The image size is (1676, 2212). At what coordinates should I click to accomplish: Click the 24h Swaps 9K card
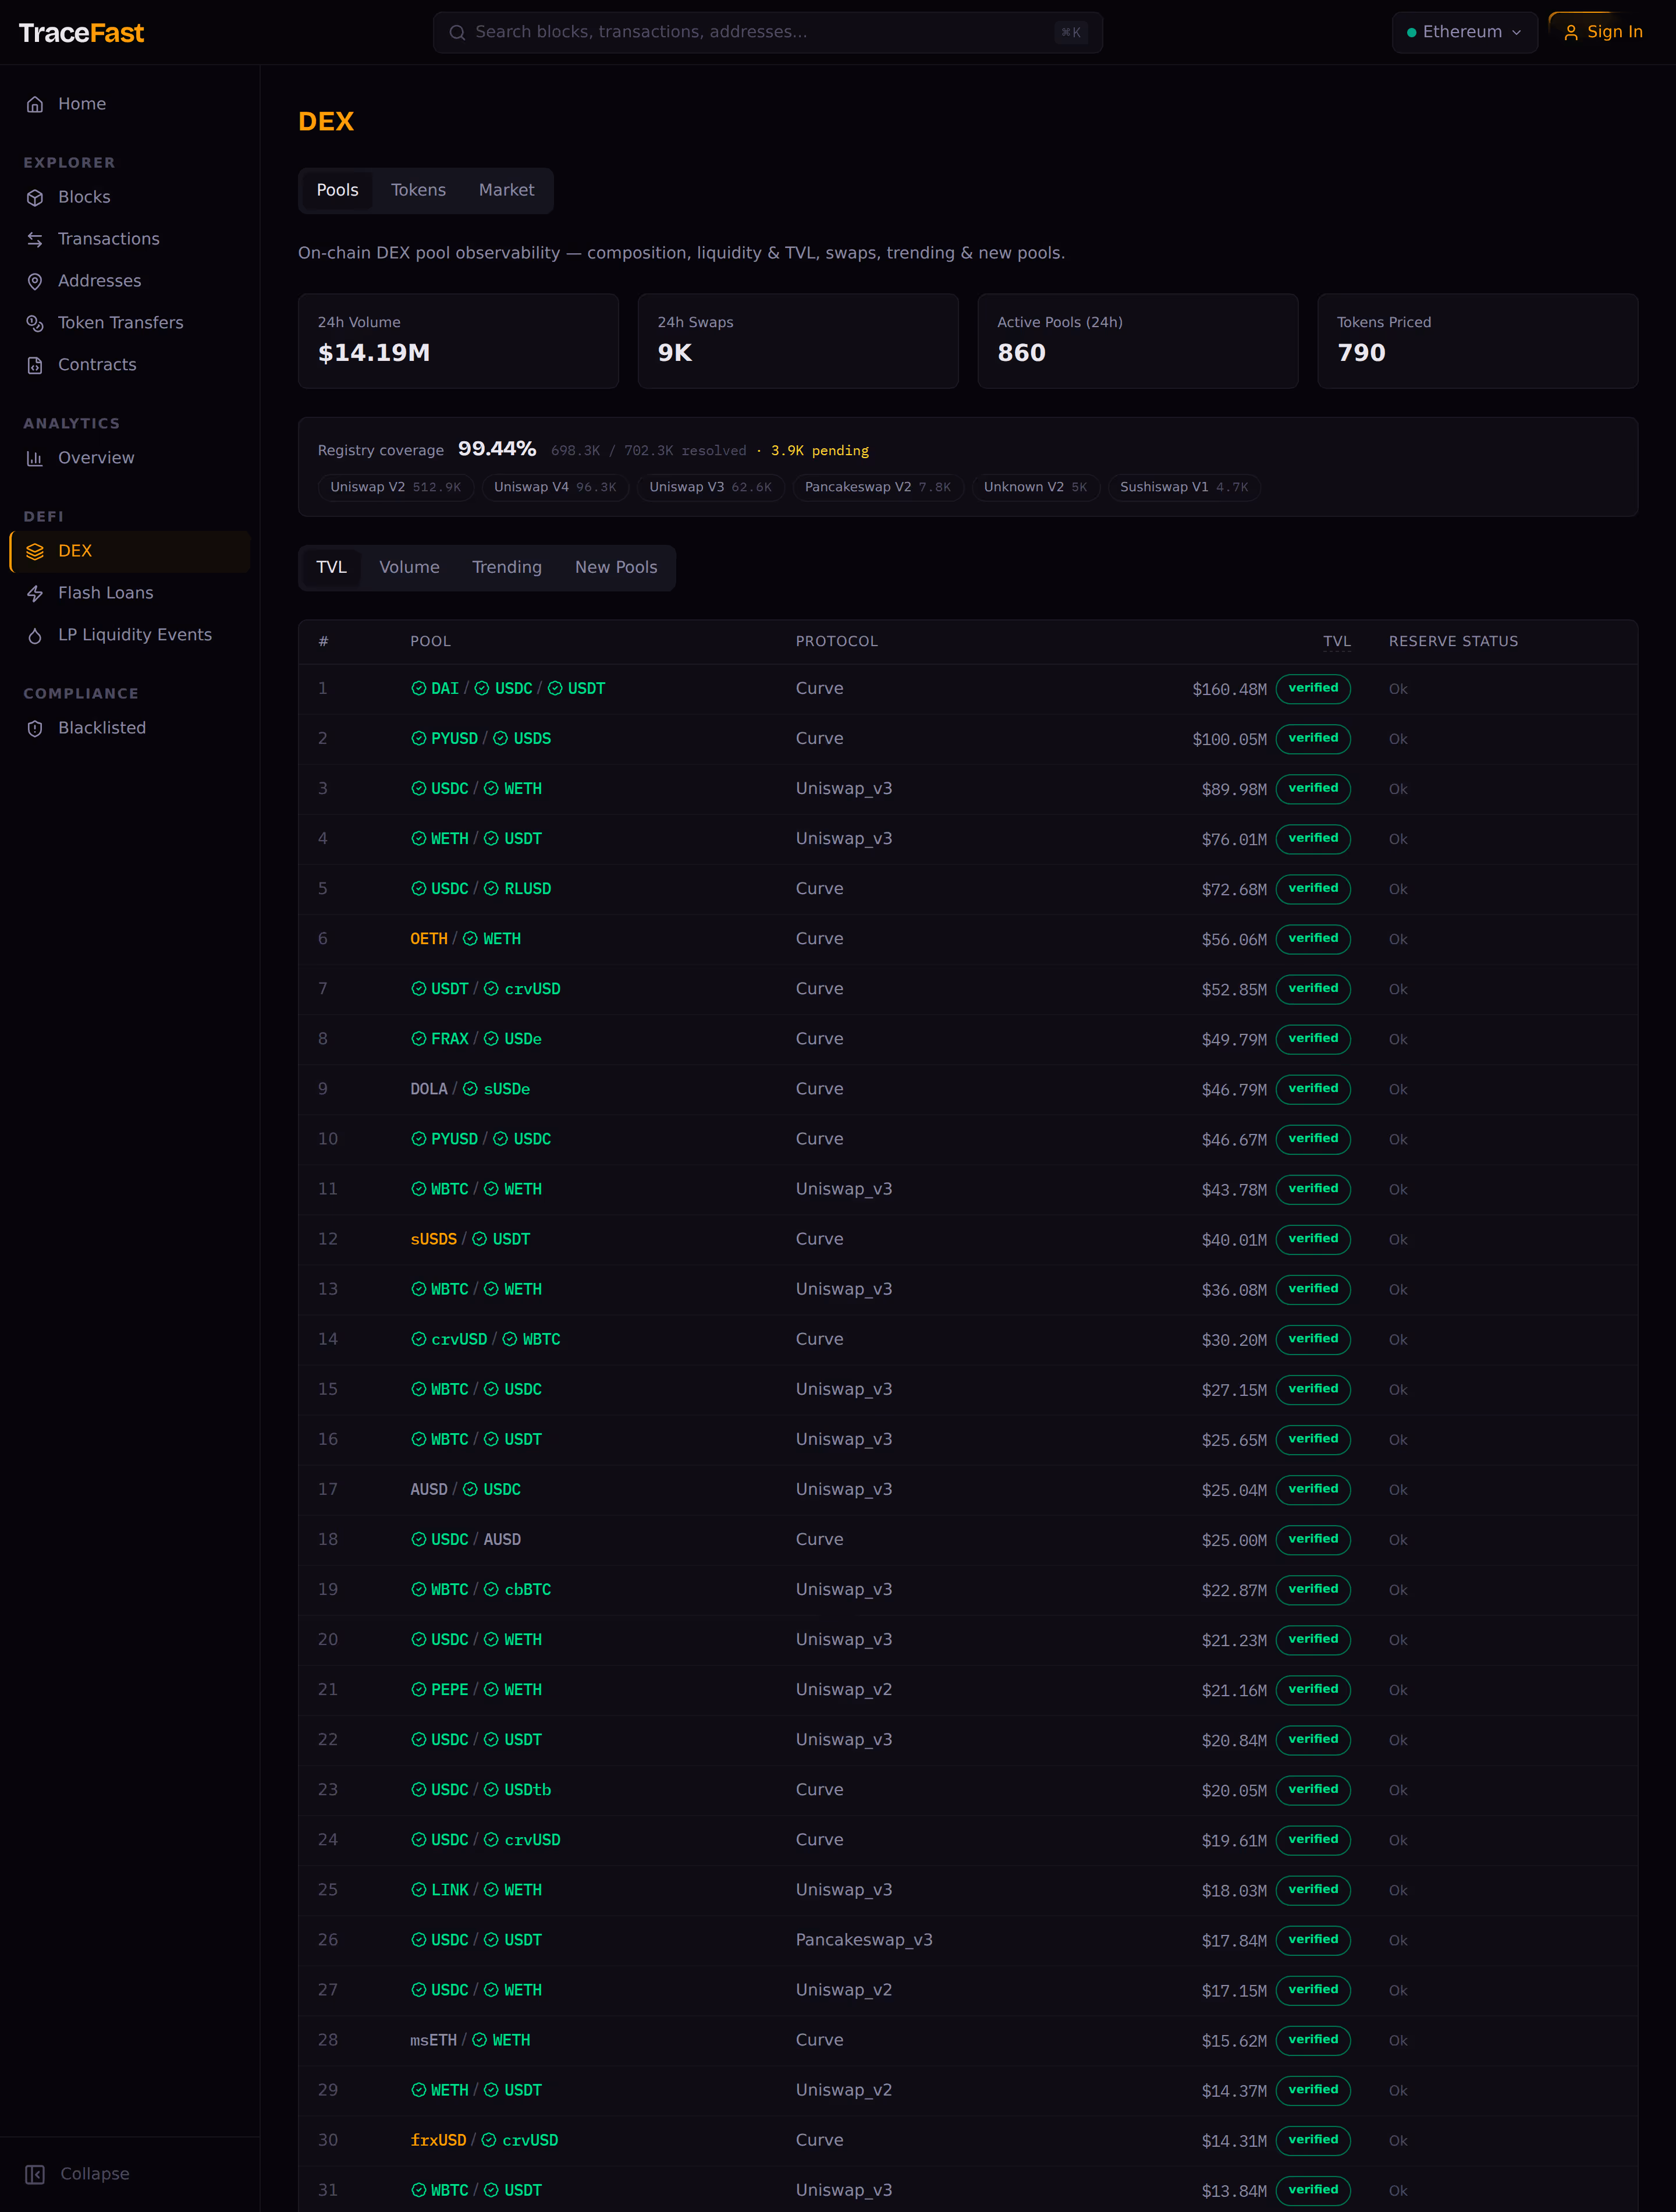coord(798,342)
